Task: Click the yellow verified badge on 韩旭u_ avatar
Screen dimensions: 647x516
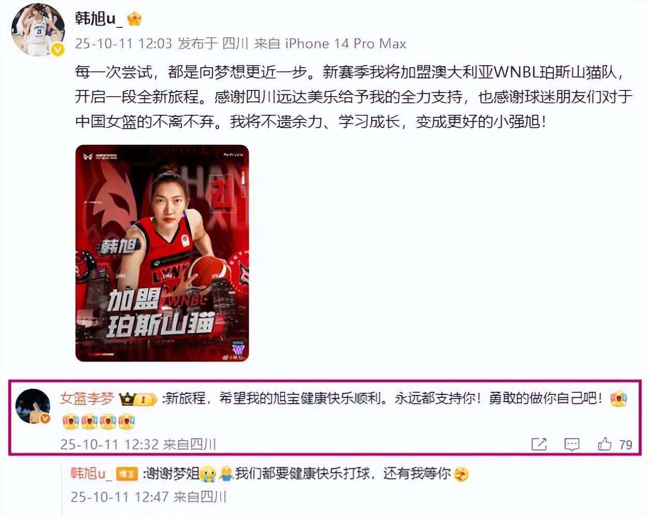Action: (x=57, y=49)
